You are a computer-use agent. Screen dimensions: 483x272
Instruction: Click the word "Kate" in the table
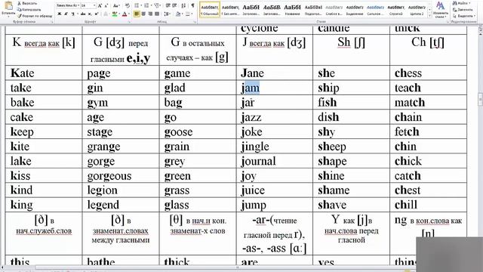tap(22, 73)
